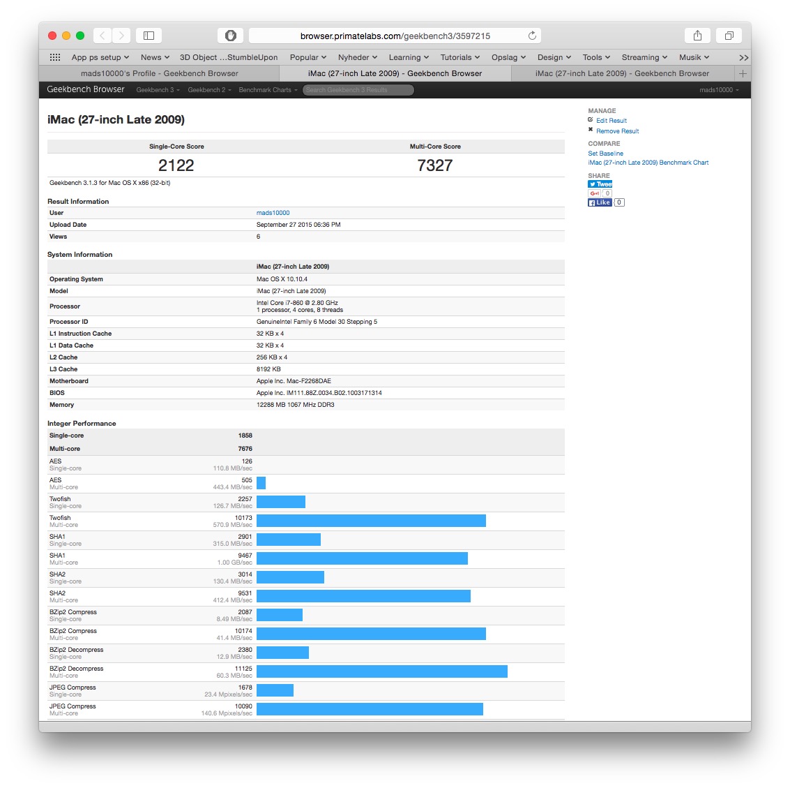Minimize window using the yellow button

click(66, 36)
